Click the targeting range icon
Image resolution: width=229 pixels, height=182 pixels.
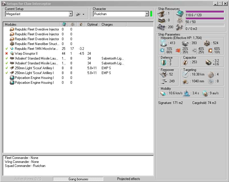[x=185, y=75]
